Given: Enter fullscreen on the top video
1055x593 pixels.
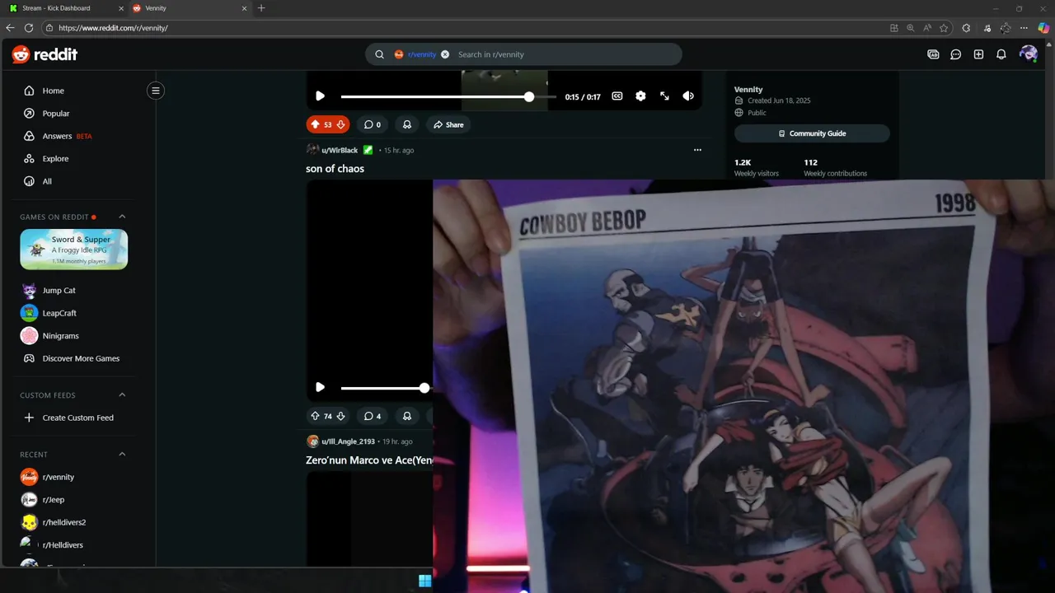Looking at the screenshot, I should tap(664, 96).
